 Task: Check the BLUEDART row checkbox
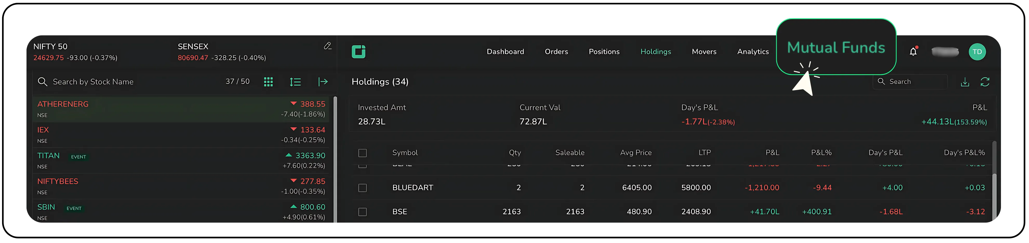point(362,187)
